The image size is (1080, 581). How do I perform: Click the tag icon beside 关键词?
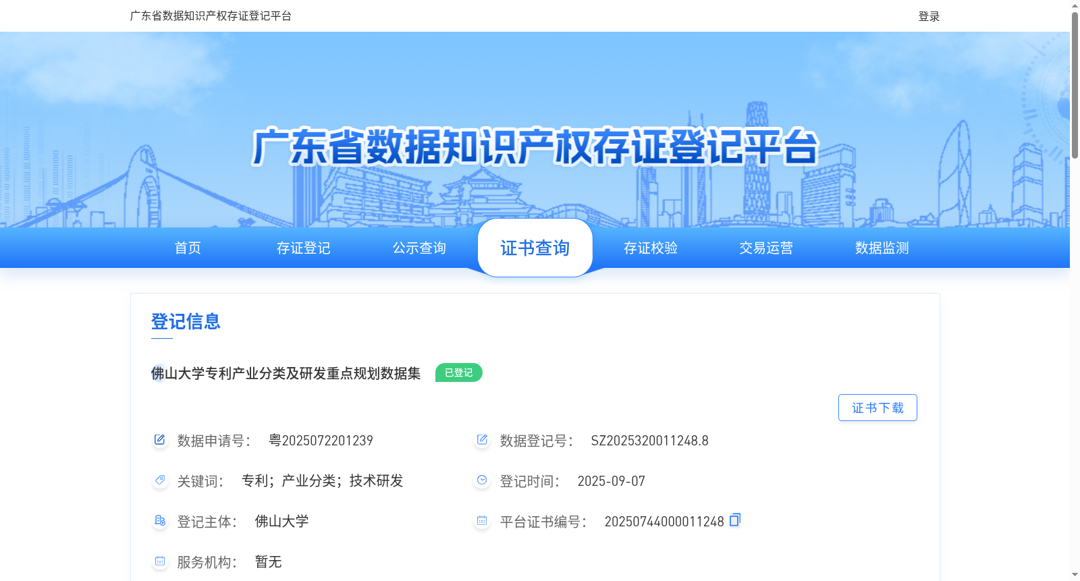coord(159,480)
